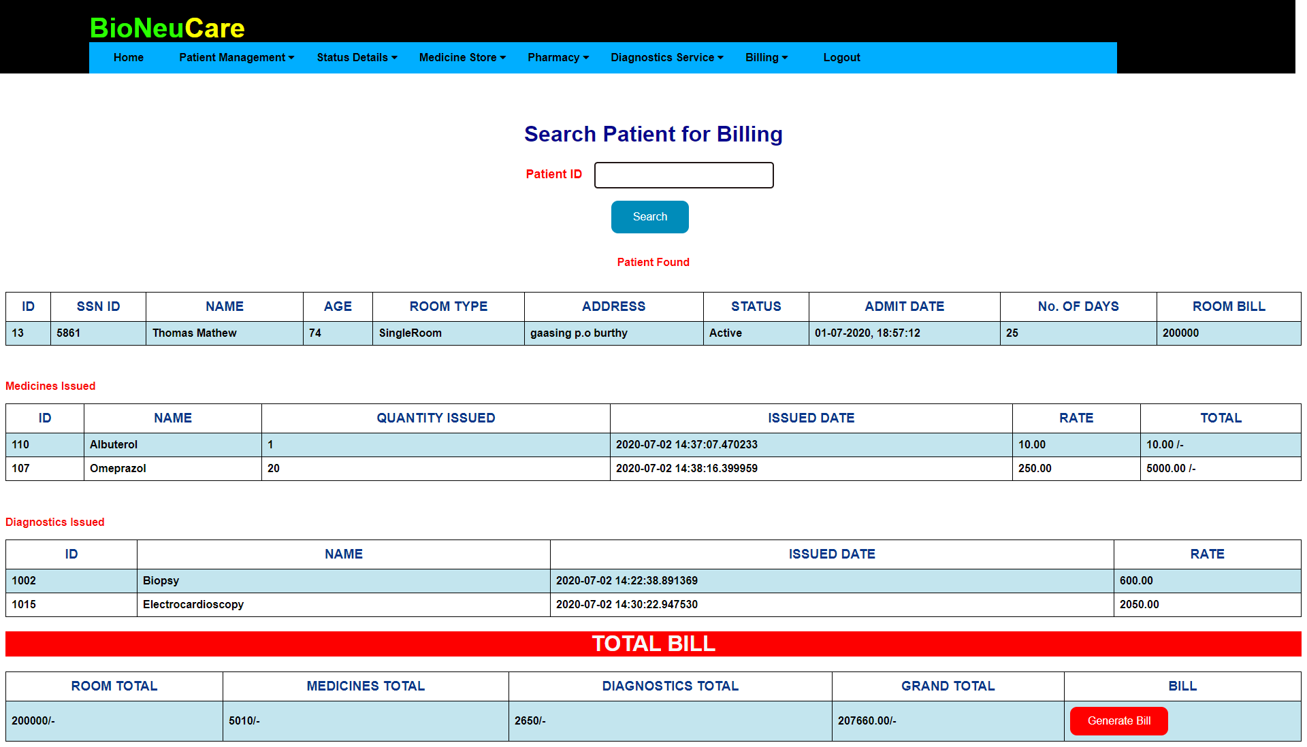This screenshot has height=747, width=1307.
Task: Click the GRAND TOTAL column header
Action: click(948, 686)
